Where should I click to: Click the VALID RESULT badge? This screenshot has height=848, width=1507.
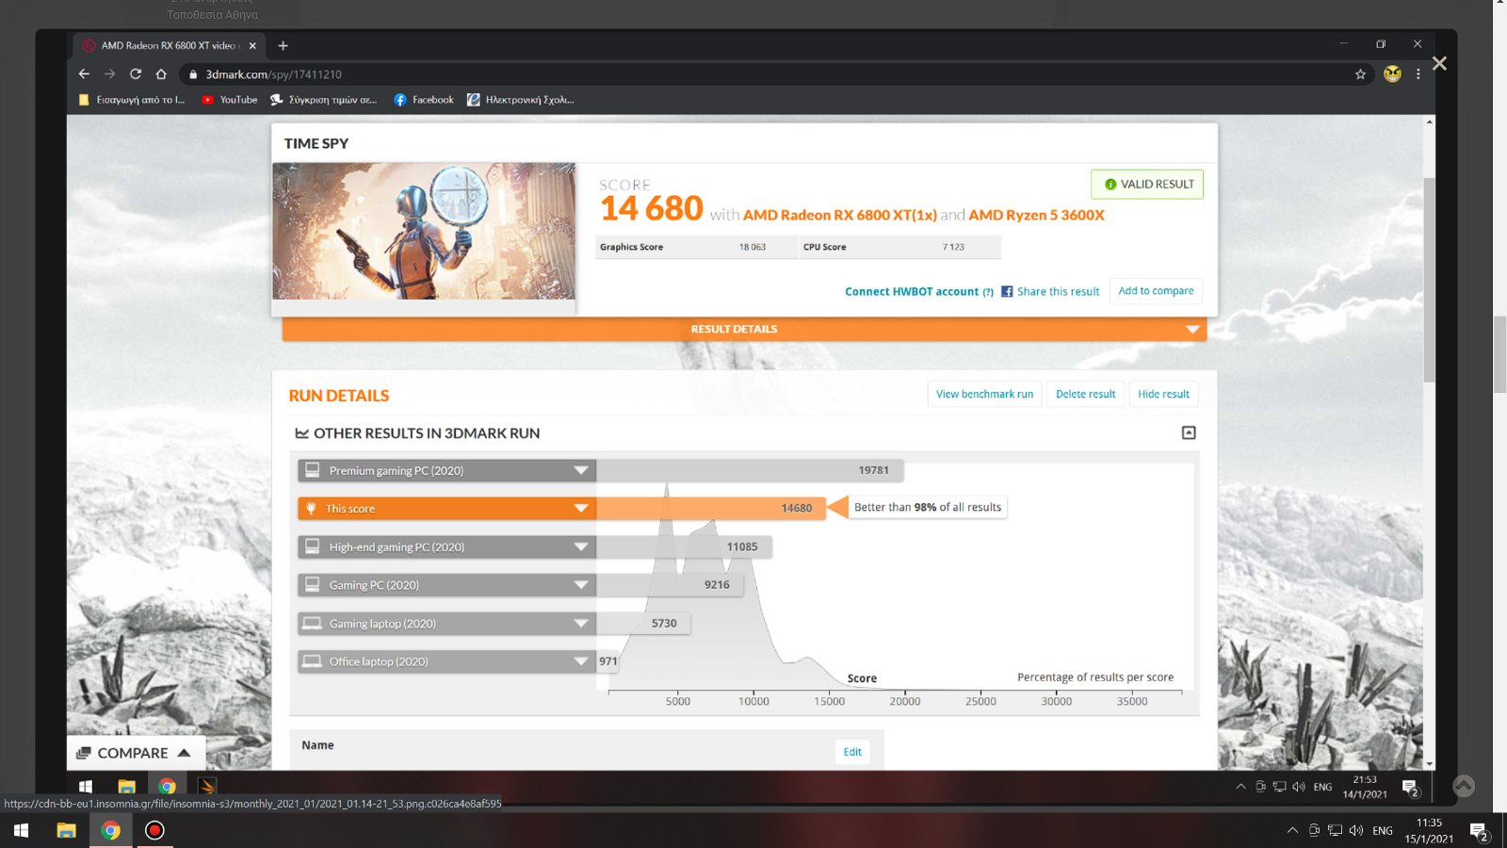pyautogui.click(x=1147, y=184)
